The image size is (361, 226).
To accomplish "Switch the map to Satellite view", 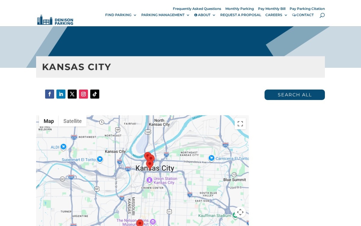I will [73, 121].
